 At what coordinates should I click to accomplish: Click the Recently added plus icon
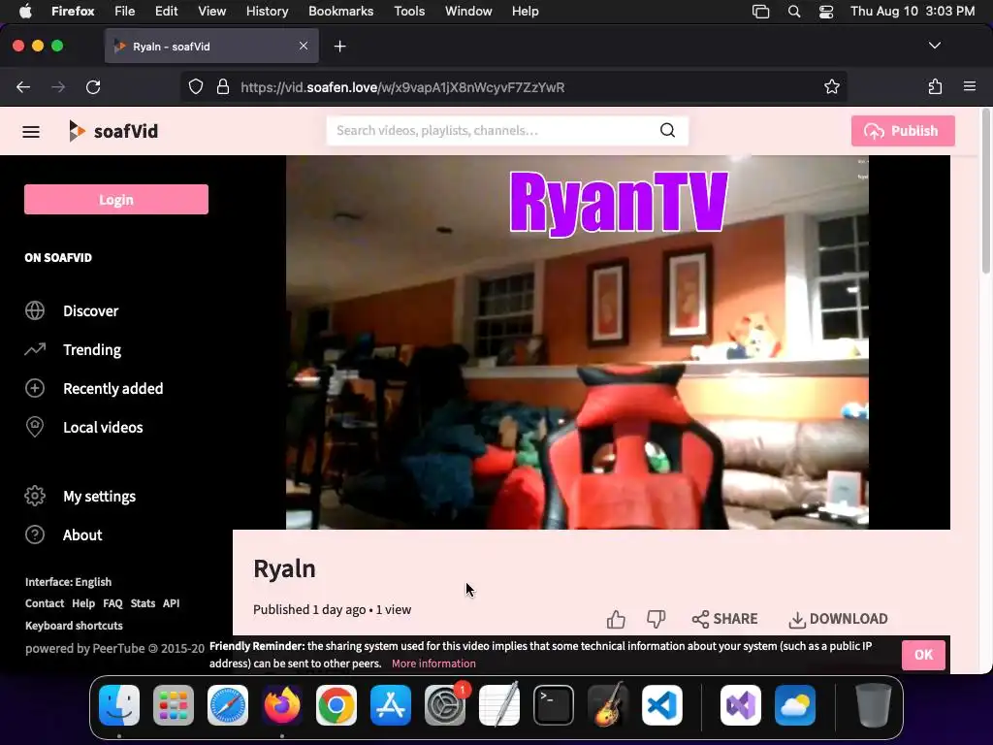35,388
